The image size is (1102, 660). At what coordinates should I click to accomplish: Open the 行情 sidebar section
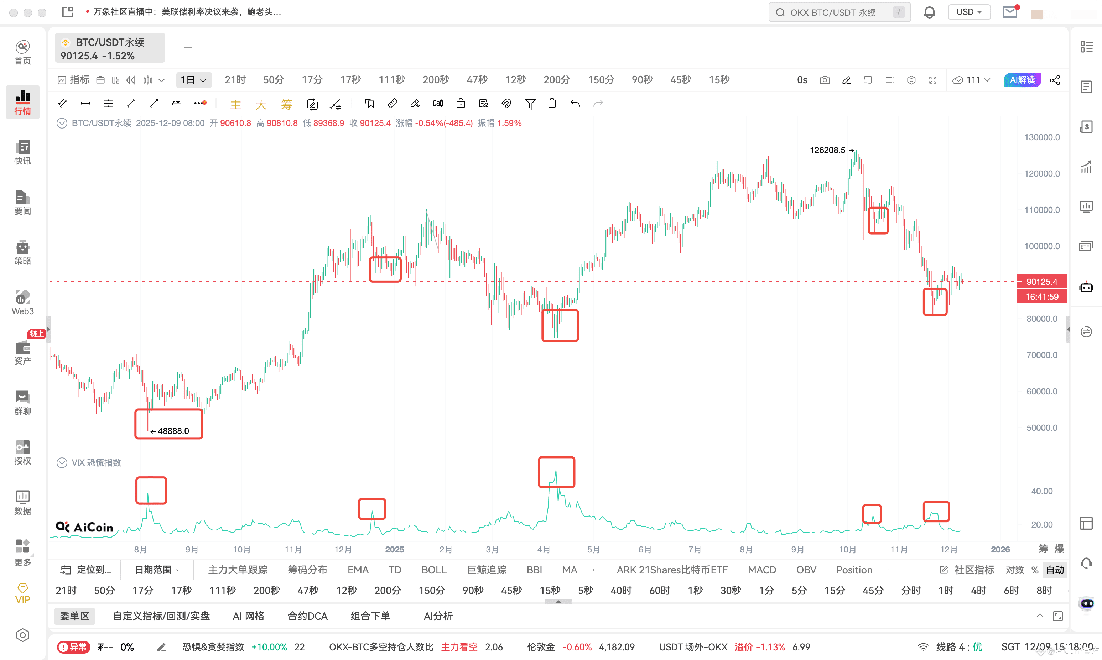(23, 102)
